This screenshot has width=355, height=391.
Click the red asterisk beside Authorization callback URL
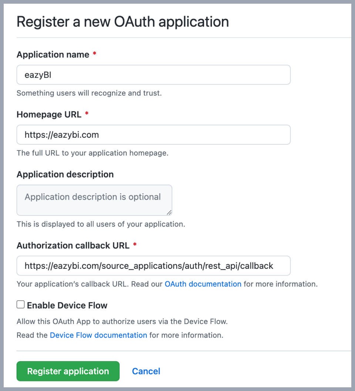click(135, 244)
